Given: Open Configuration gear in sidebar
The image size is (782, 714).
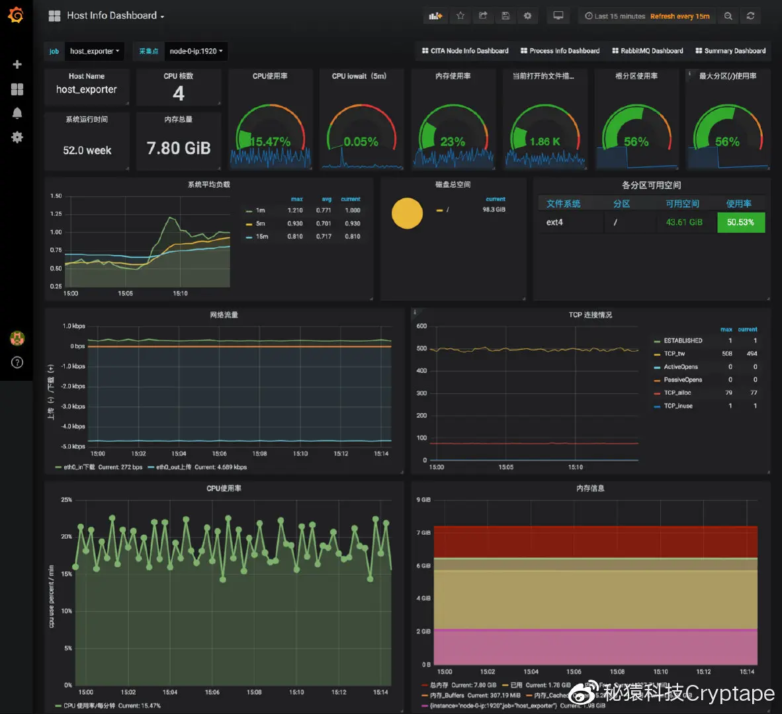Looking at the screenshot, I should 17,137.
